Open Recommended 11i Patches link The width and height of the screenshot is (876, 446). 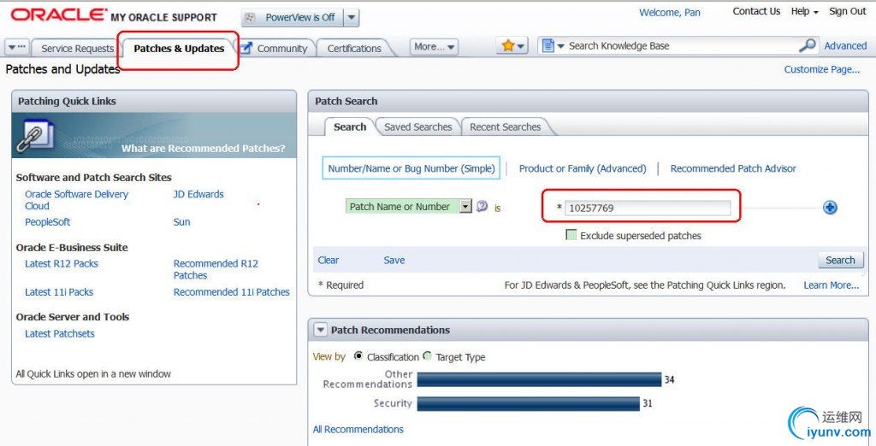coord(231,292)
